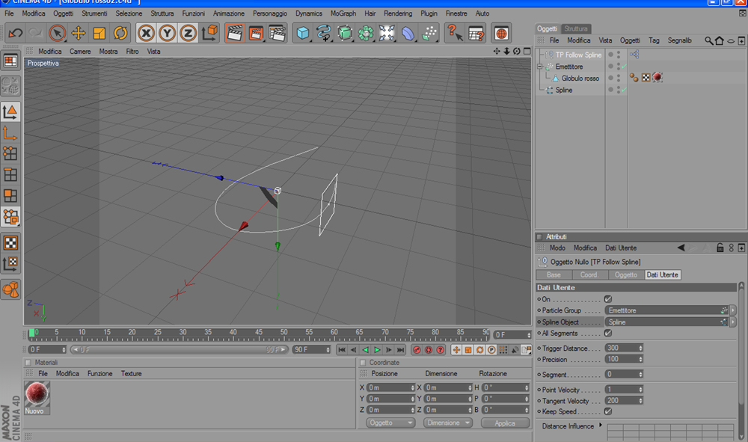Add a deformer object
The image size is (748, 442).
coord(408,33)
